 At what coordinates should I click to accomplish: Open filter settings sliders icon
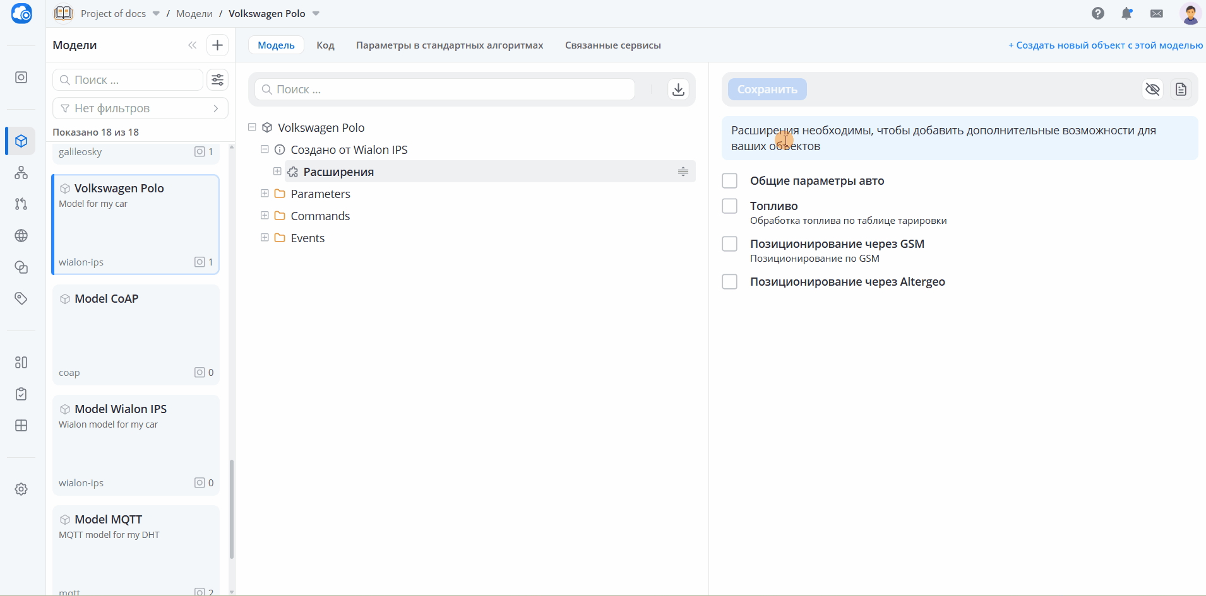(217, 79)
